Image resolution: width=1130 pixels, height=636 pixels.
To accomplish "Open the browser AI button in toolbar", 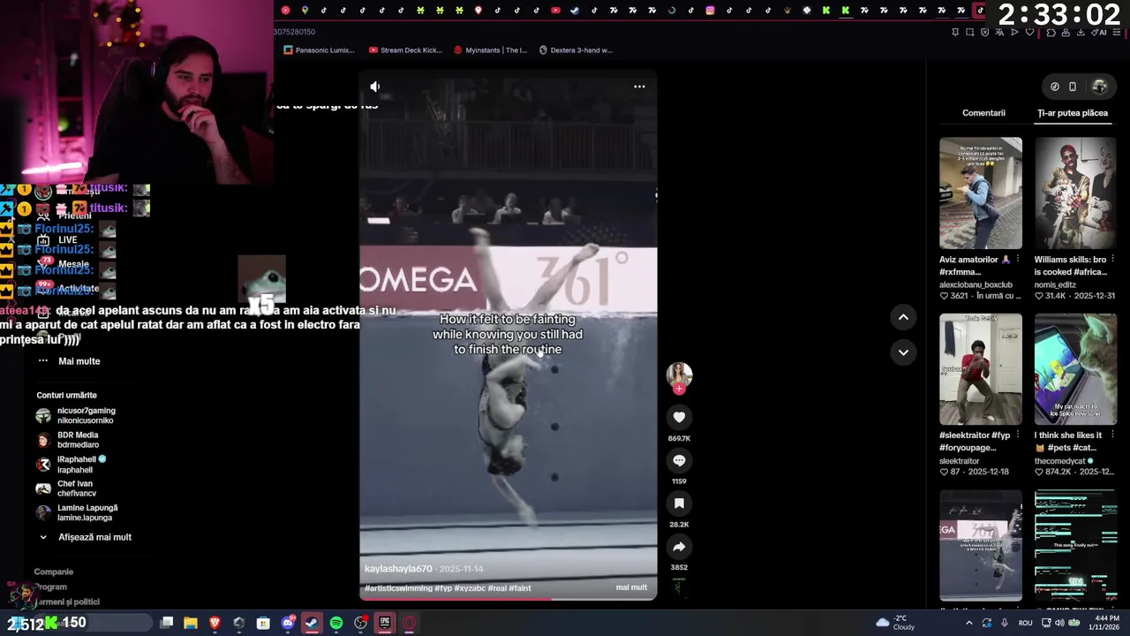I will coord(1101,33).
